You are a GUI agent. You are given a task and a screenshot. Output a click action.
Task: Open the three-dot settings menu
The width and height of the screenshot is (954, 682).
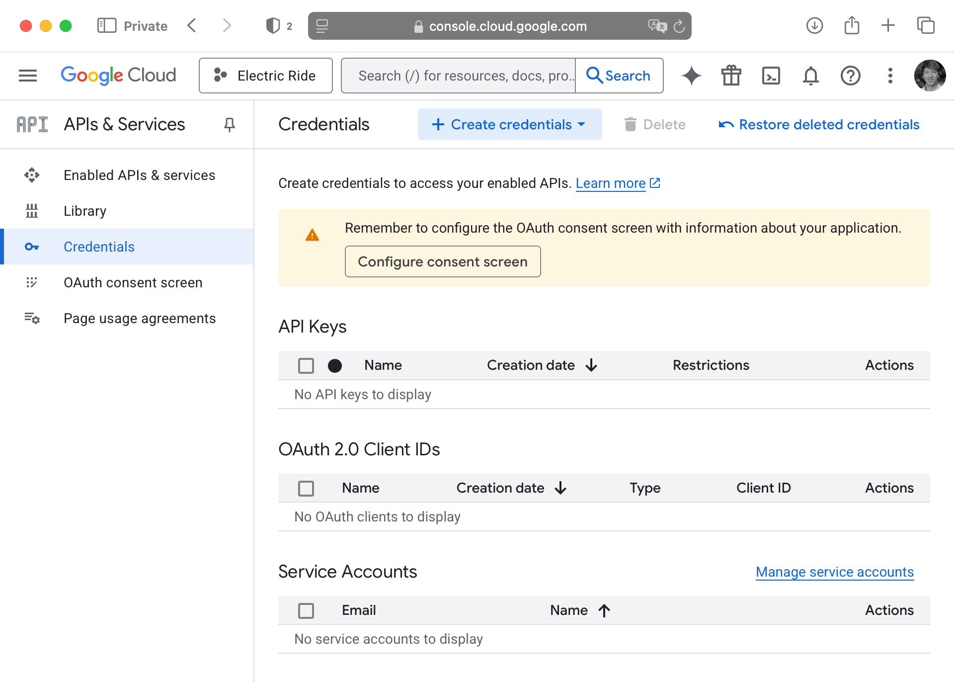pyautogui.click(x=890, y=76)
